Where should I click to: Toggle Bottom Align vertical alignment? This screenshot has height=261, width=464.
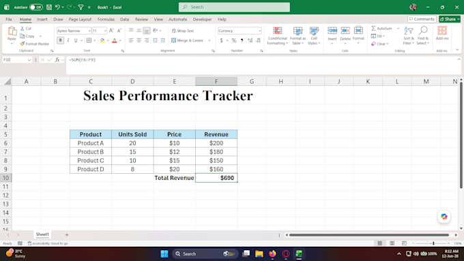pyautogui.click(x=147, y=31)
